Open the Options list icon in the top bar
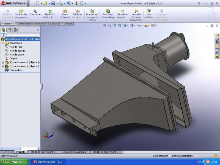 (x=81, y=3)
